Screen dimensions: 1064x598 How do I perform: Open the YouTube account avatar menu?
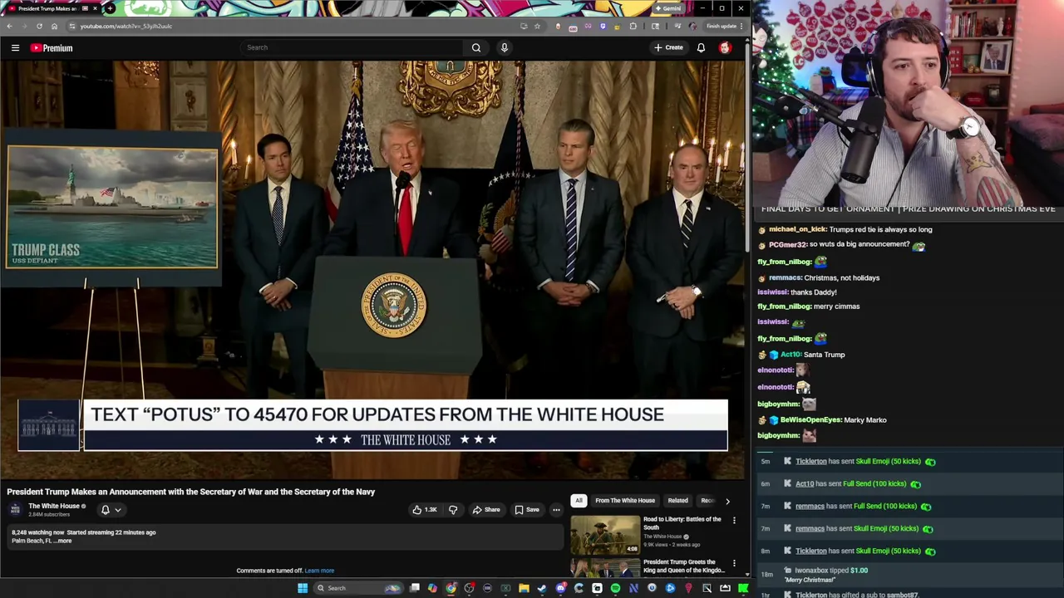[x=725, y=47]
